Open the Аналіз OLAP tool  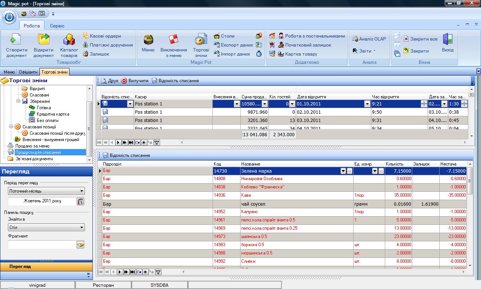(369, 39)
